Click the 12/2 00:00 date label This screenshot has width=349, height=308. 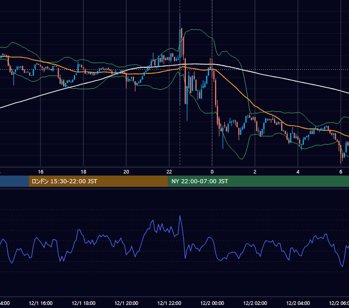pos(212,303)
